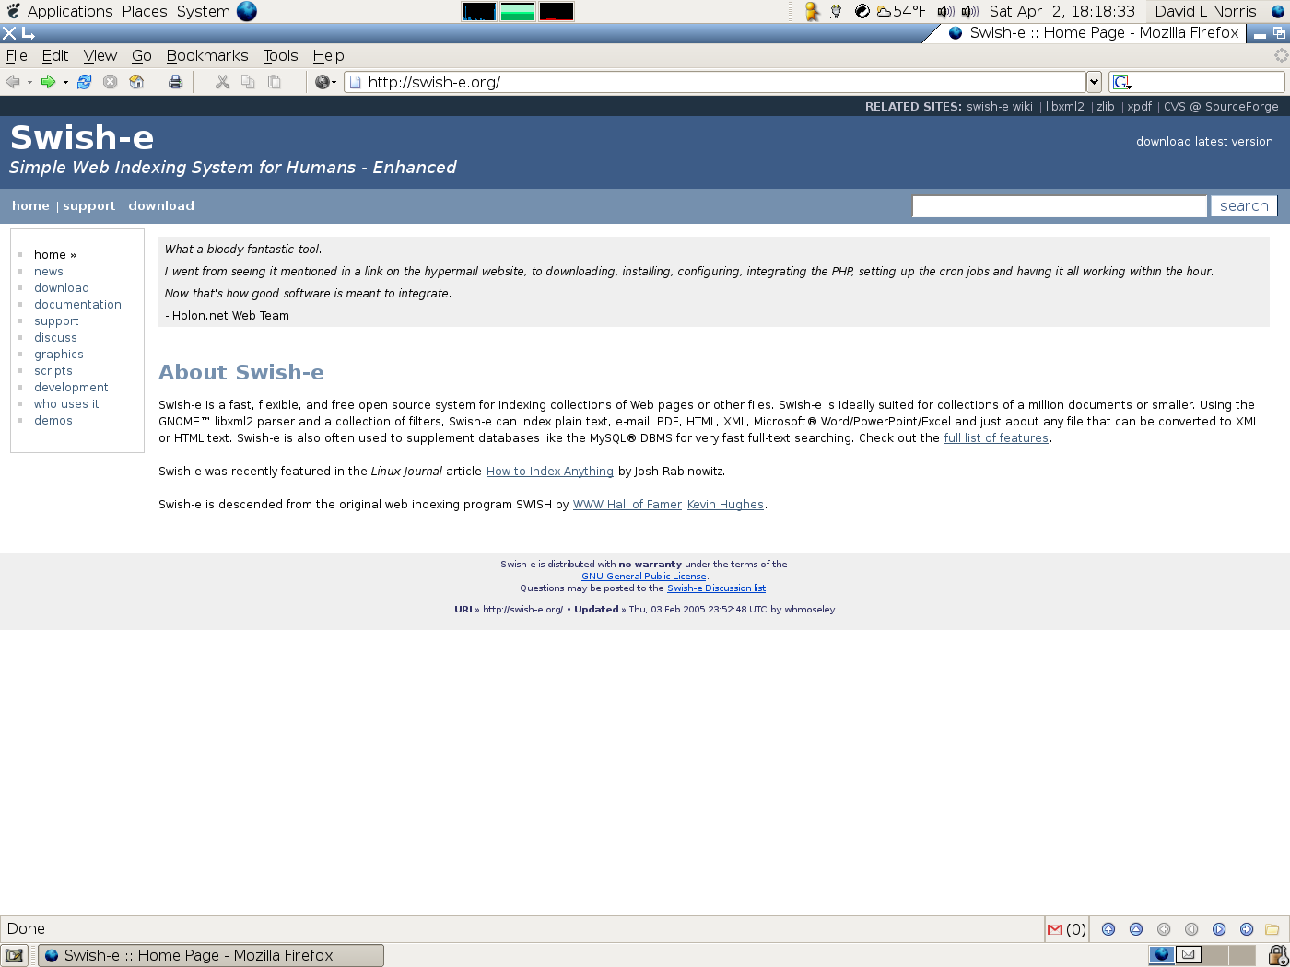Open the Gmail notifier in status bar
The height and width of the screenshot is (967, 1290).
coord(1067,929)
